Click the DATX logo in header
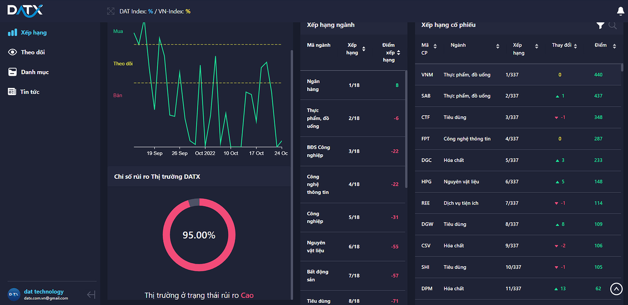The width and height of the screenshot is (628, 305). 25,10
